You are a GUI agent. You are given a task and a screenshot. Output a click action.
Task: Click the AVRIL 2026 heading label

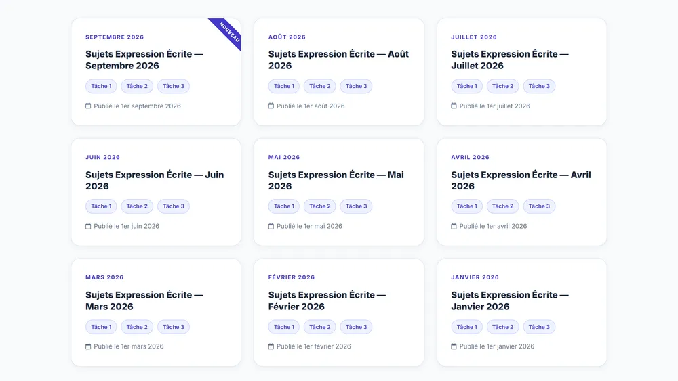(x=470, y=158)
